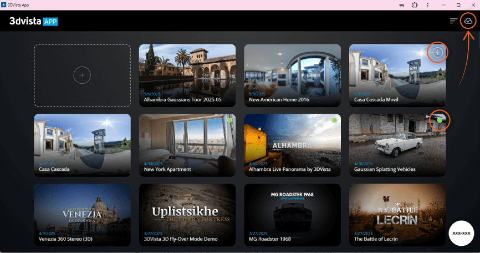Open the New American Home 2016 tour
The image size is (480, 253).
[x=292, y=75]
